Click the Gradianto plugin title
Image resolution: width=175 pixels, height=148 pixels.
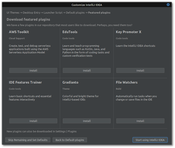(x=70, y=82)
